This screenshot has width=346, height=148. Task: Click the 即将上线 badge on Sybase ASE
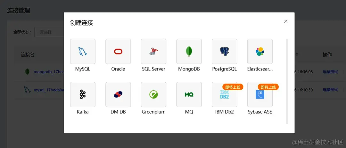[x=268, y=87]
